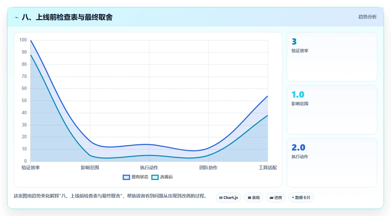Click the y-axis value 100
Image resolution: width=391 pixels, height=216 pixels.
23,40
